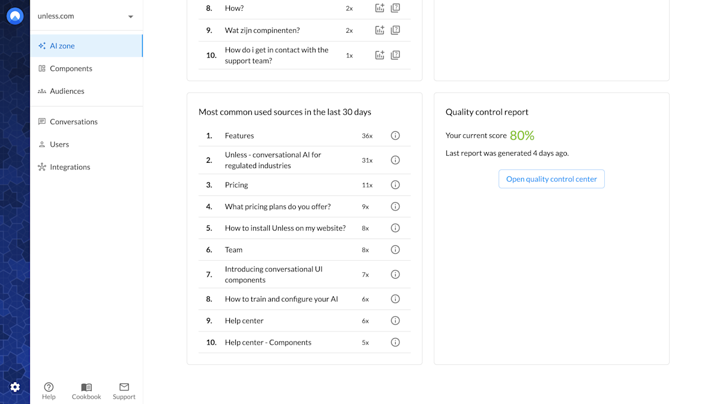Navigate to Integrations
713x404 pixels.
pos(70,167)
